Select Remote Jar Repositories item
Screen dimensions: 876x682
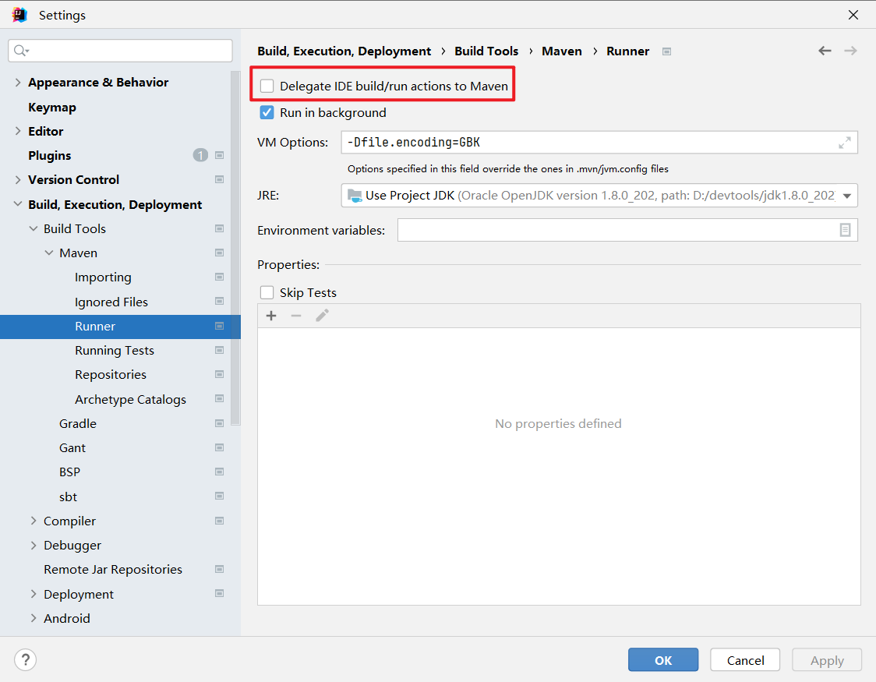pos(113,570)
